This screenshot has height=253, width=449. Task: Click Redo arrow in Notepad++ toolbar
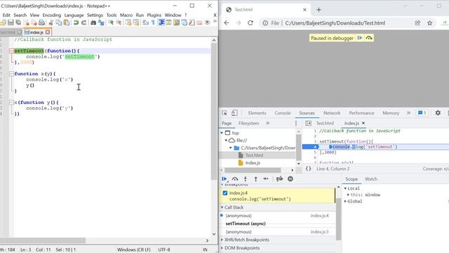click(x=83, y=22)
